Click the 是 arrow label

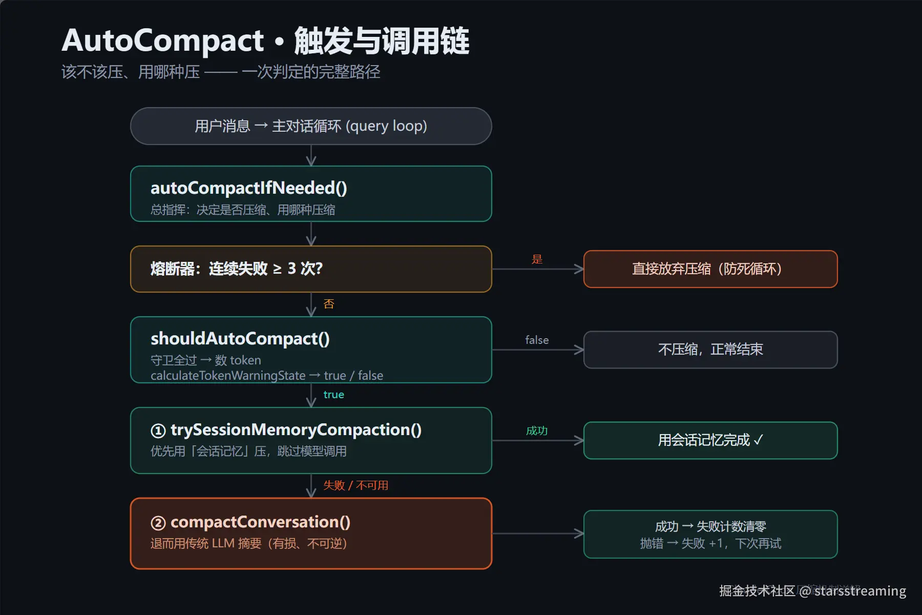point(537,259)
